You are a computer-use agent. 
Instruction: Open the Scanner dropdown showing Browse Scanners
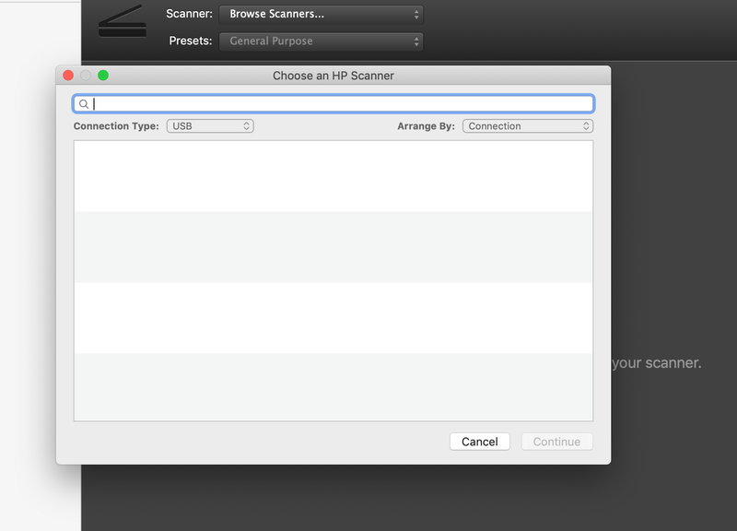tap(321, 15)
